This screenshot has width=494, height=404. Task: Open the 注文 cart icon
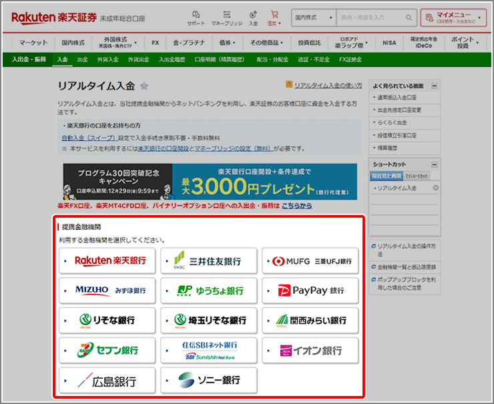point(274,18)
